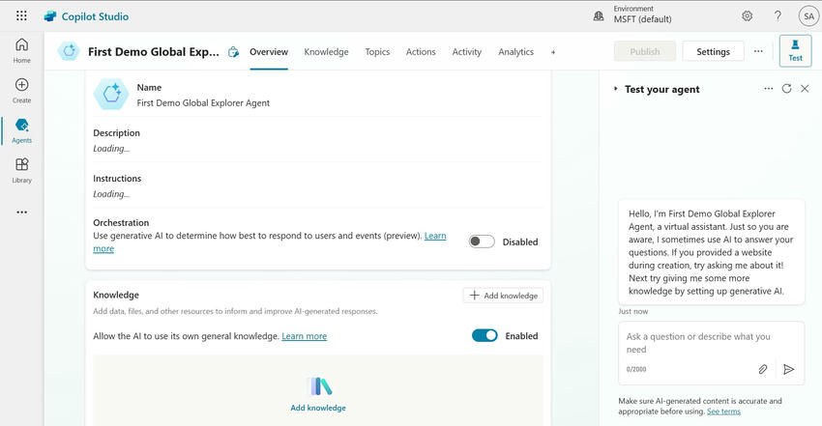Click the centered Add knowledge link
The width and height of the screenshot is (822, 426).
coord(318,408)
